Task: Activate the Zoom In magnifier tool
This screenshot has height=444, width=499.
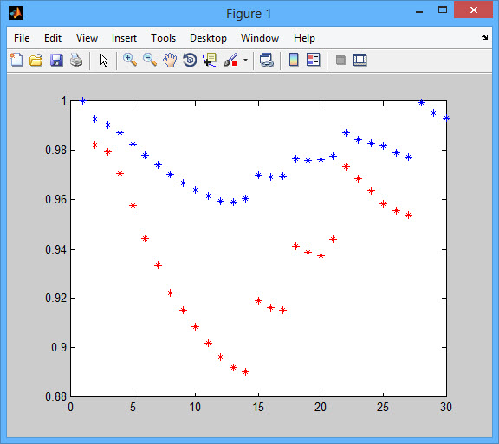Action: pos(130,60)
